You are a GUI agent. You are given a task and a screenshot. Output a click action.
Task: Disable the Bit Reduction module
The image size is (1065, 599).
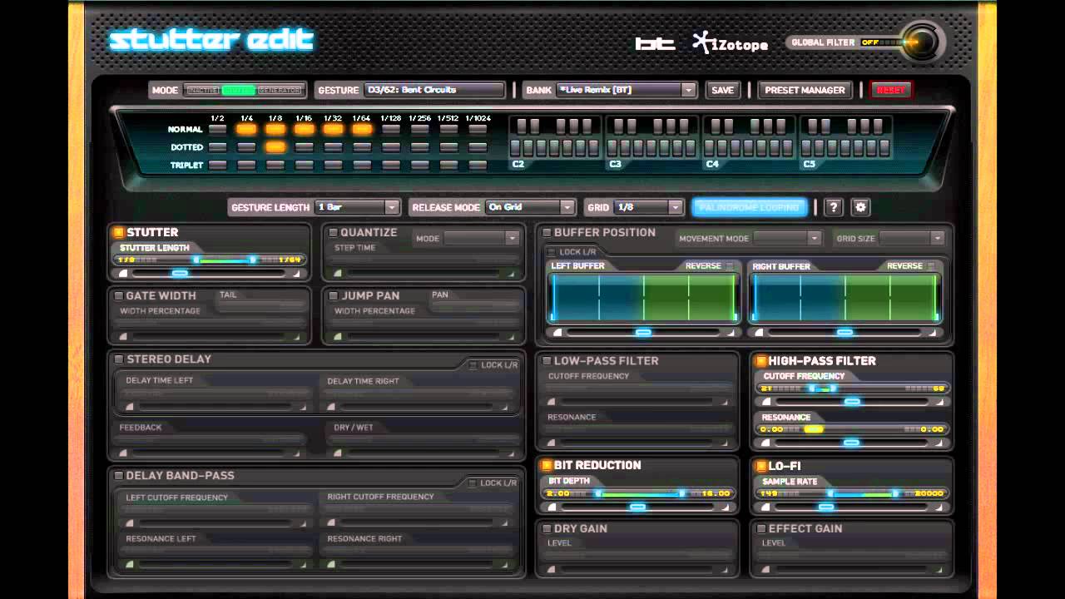coord(547,466)
